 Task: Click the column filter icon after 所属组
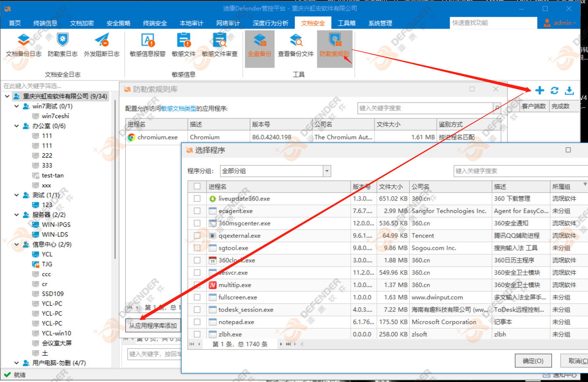click(585, 184)
